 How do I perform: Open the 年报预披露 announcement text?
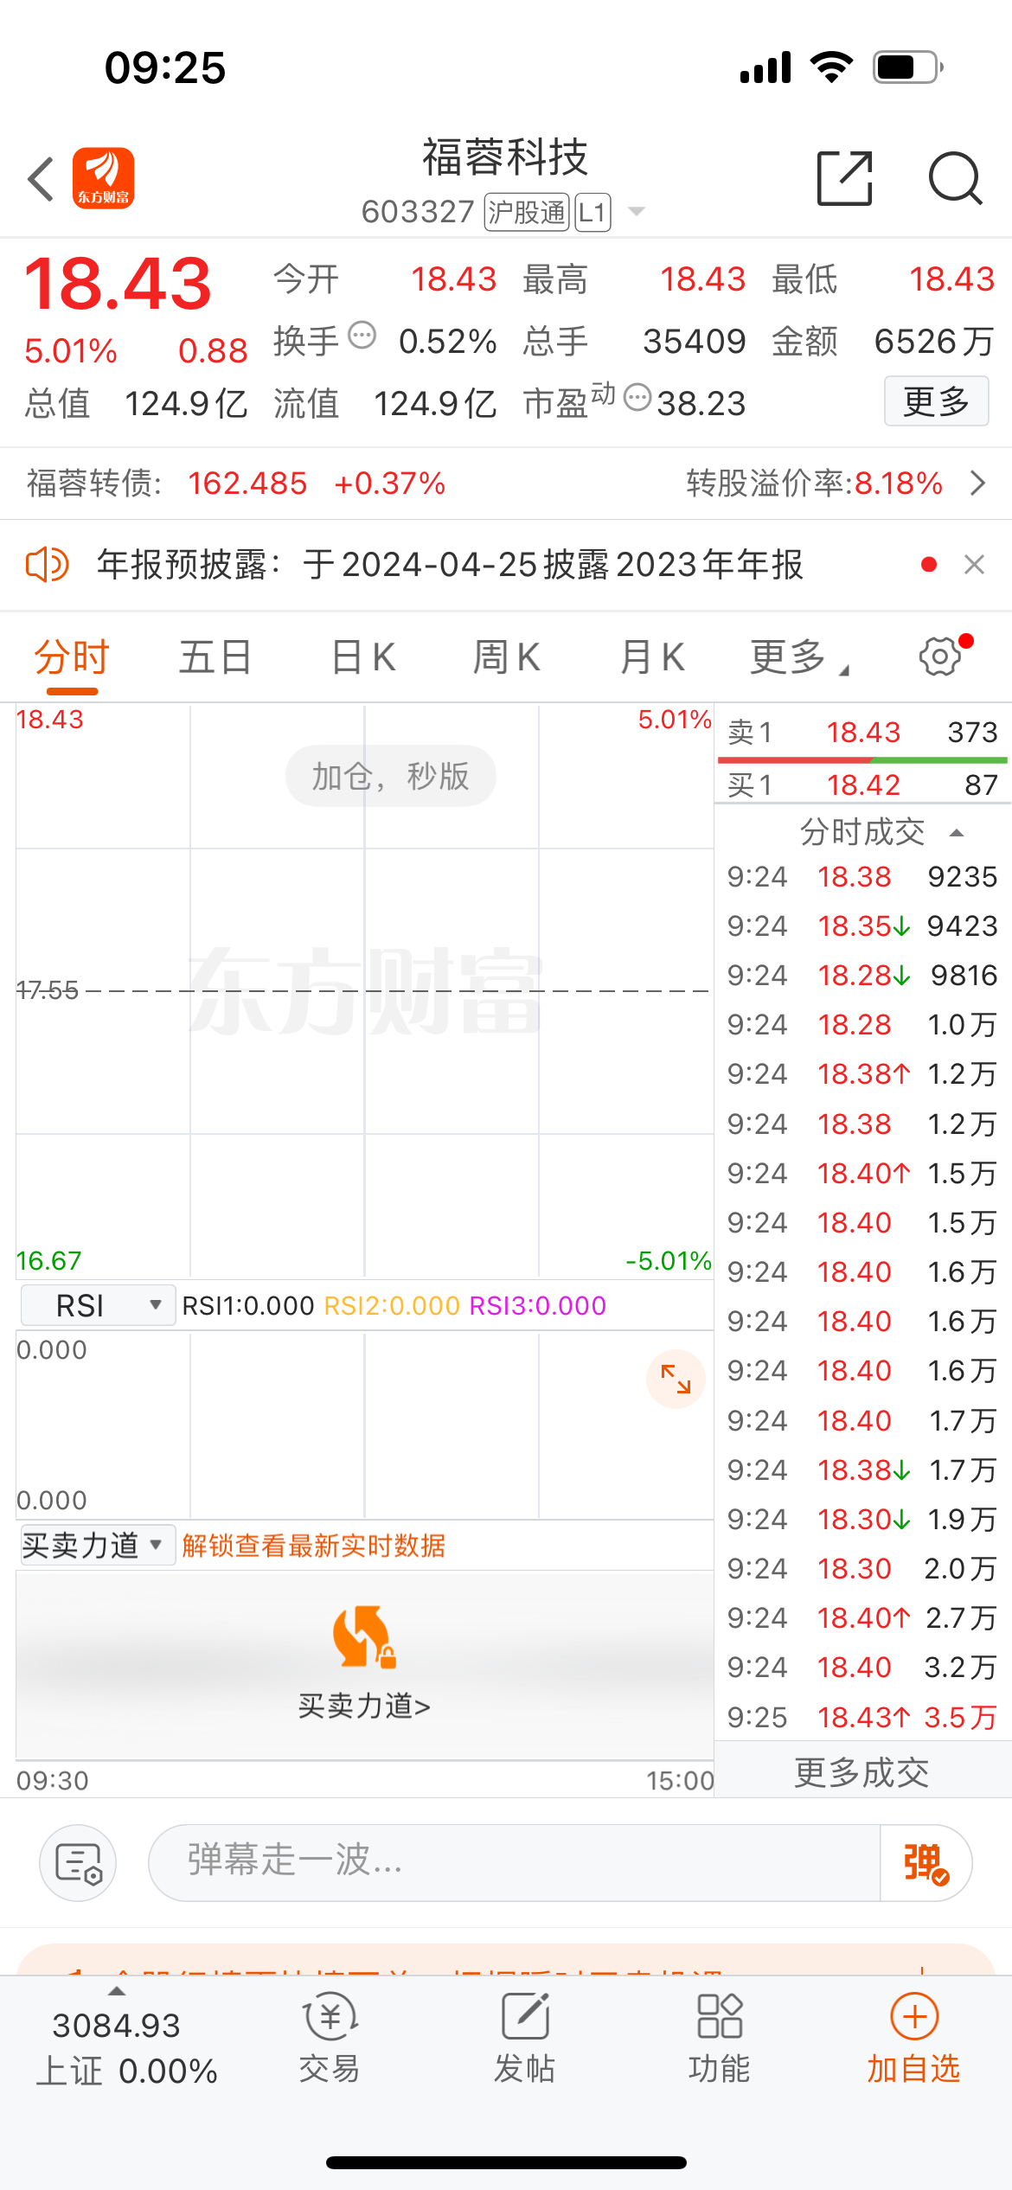[450, 565]
